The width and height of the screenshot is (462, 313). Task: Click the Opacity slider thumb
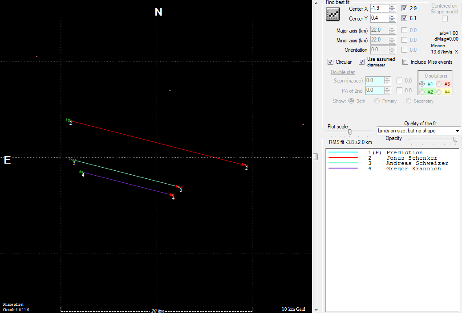[x=455, y=140]
